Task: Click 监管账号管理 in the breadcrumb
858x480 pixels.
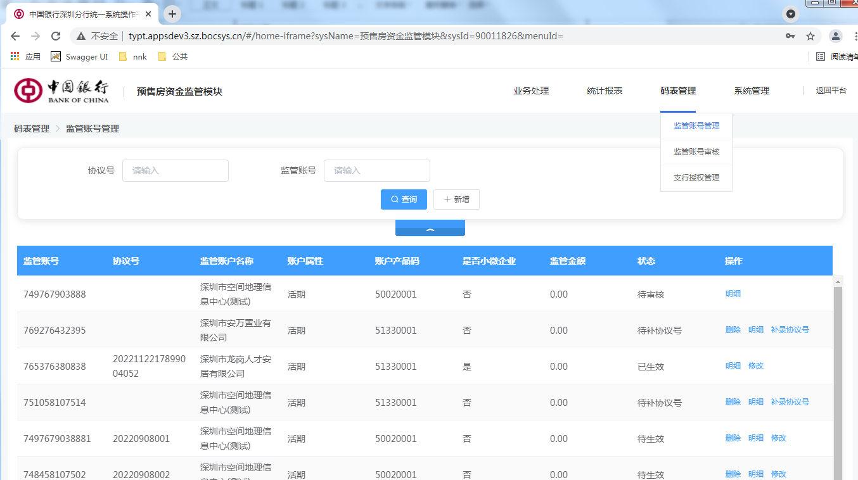Action: [x=93, y=129]
